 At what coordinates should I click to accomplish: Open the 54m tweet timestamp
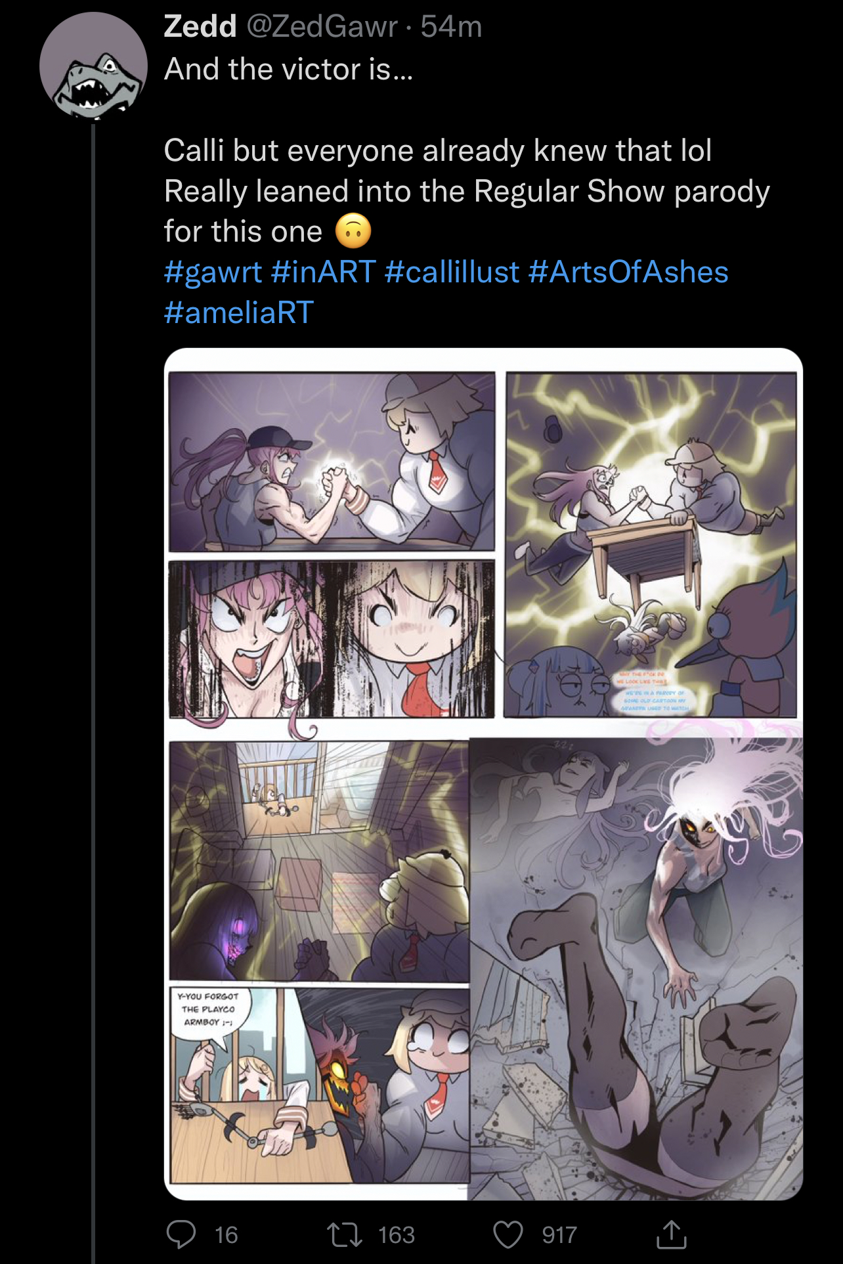[452, 26]
